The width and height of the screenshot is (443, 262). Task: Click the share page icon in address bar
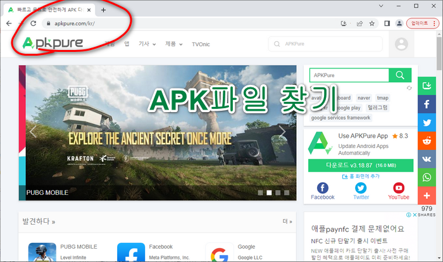pyautogui.click(x=359, y=23)
